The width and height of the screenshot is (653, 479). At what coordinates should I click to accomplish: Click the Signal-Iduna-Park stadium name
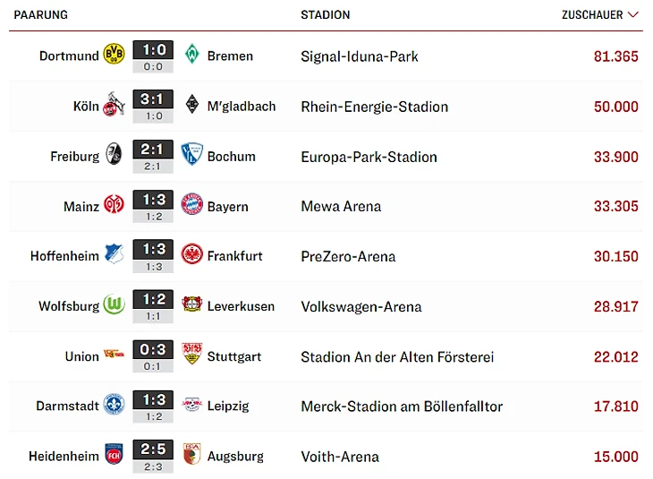click(x=360, y=56)
